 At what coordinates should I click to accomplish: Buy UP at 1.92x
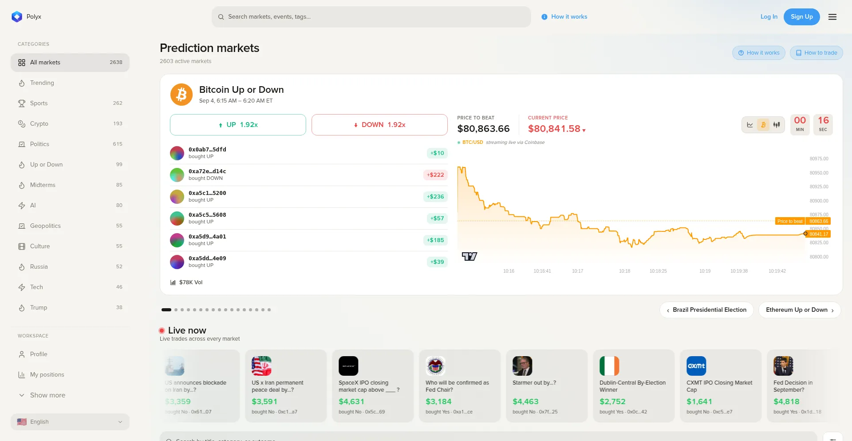coord(238,125)
